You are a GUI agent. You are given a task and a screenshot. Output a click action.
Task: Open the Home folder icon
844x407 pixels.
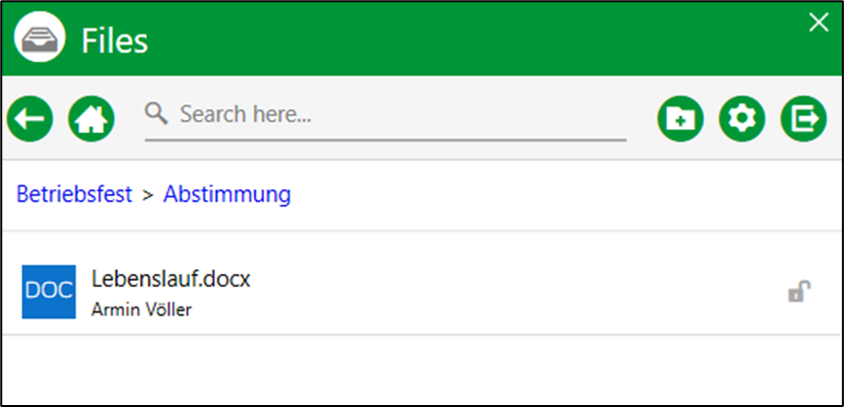pyautogui.click(x=92, y=119)
